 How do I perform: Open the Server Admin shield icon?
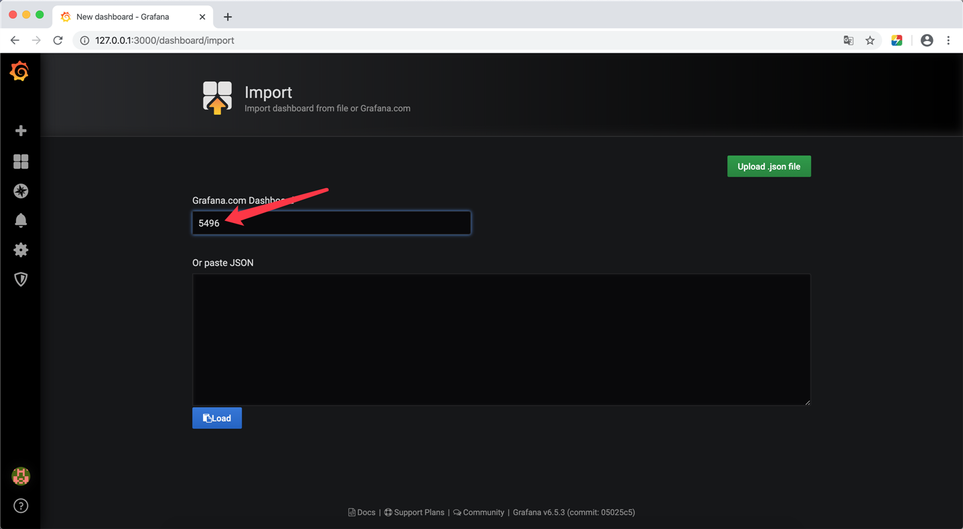pos(21,279)
